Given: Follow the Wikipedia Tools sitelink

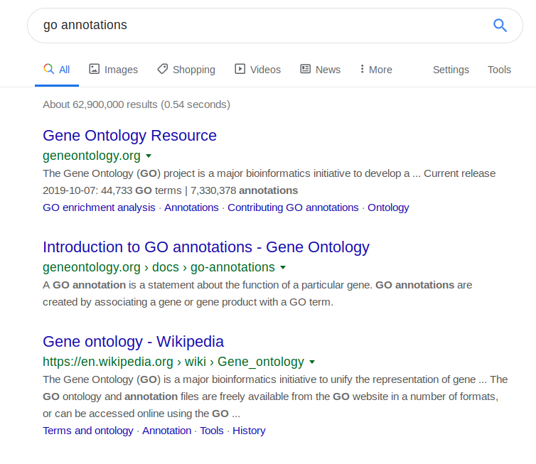Looking at the screenshot, I should [x=212, y=431].
